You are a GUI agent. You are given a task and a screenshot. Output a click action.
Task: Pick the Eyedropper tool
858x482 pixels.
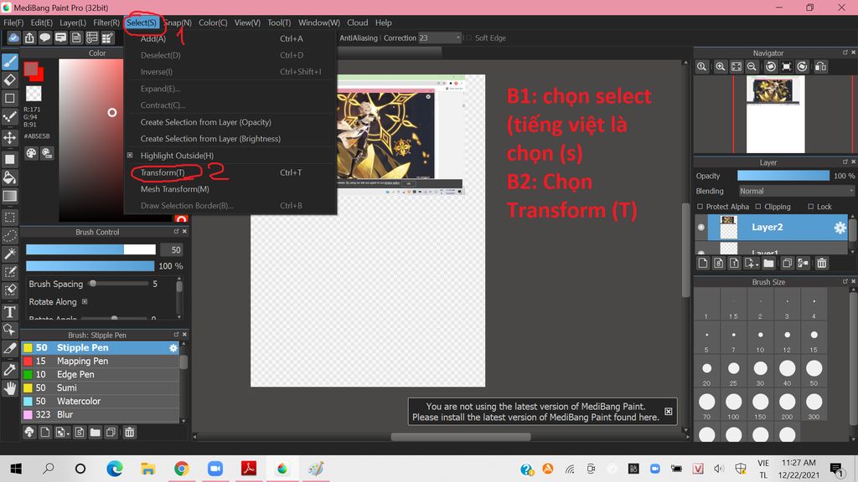click(10, 369)
